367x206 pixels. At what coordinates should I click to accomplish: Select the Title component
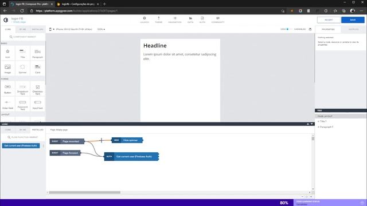(x=23, y=53)
